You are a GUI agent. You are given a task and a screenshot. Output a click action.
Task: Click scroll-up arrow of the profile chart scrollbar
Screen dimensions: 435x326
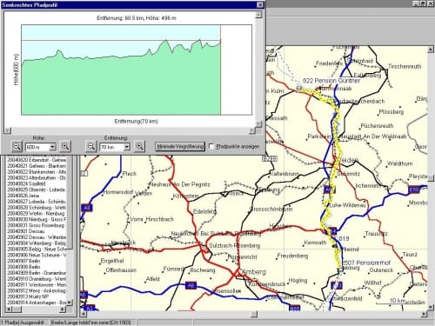point(258,14)
